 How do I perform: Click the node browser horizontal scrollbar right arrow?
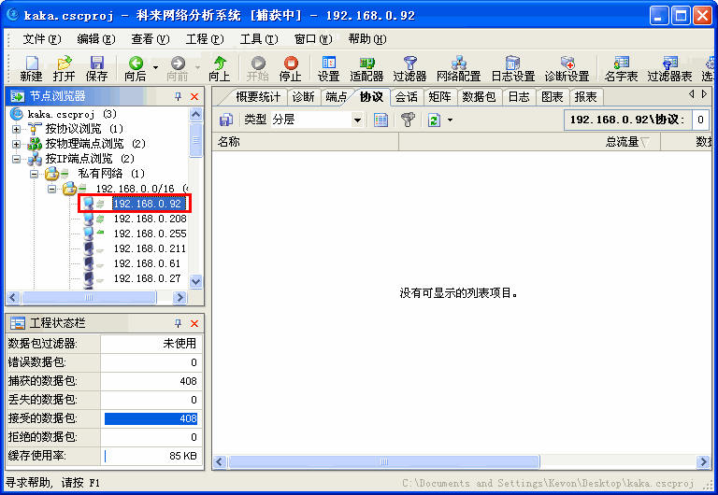pos(179,298)
